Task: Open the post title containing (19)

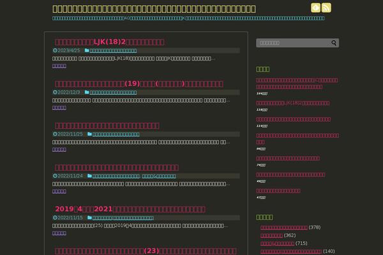Action: coord(139,84)
